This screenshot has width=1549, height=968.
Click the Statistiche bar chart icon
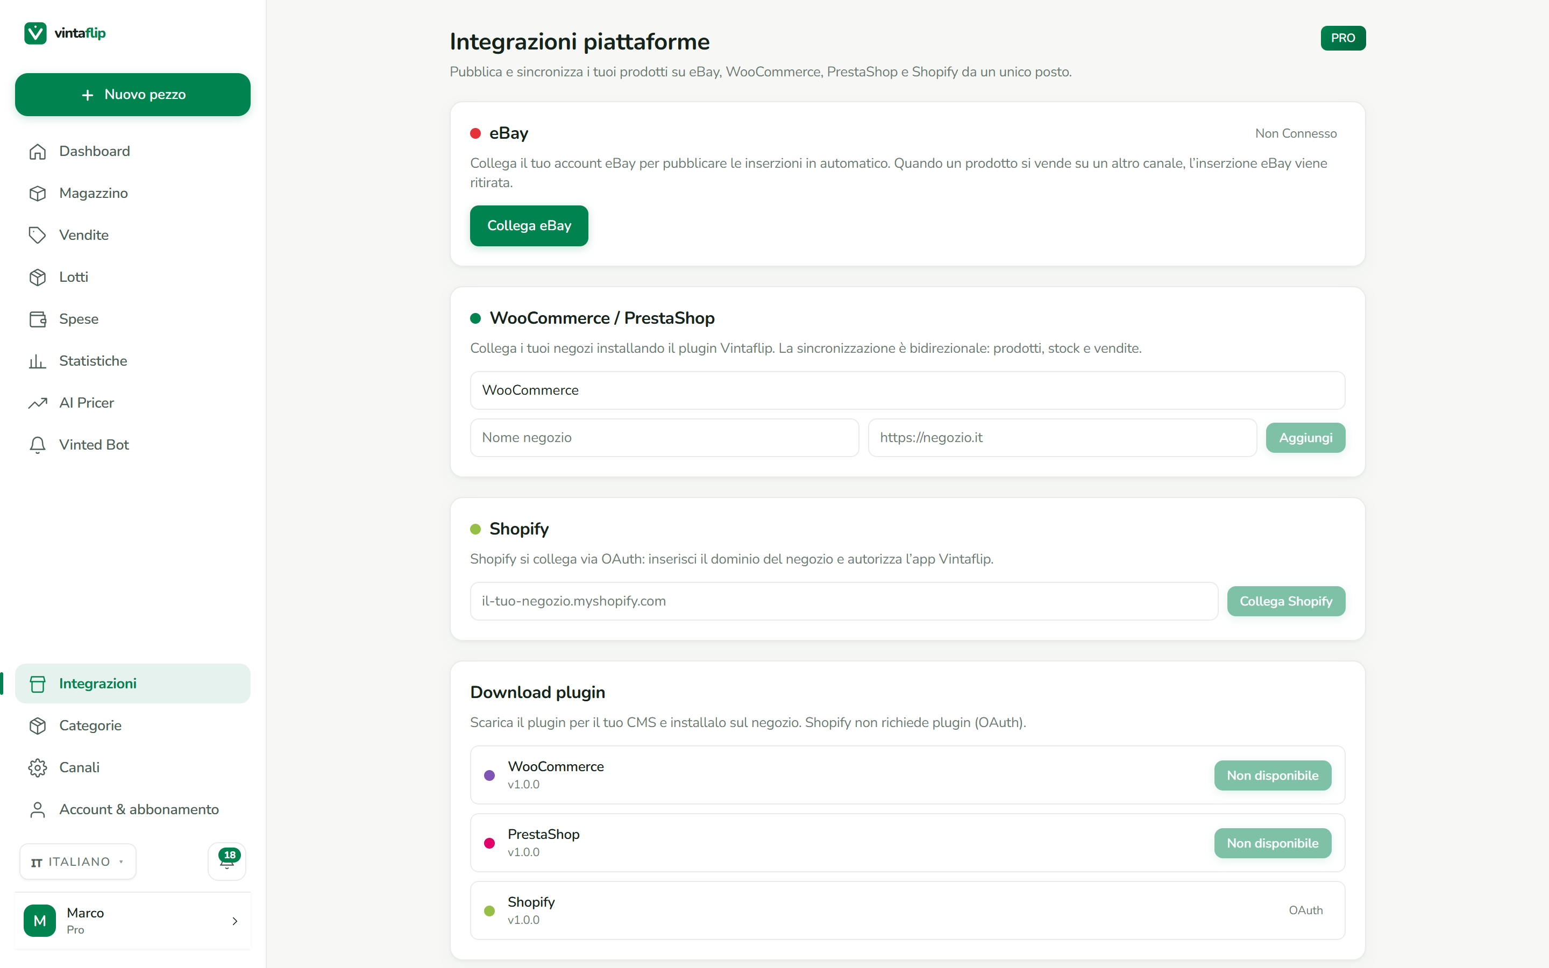[38, 361]
